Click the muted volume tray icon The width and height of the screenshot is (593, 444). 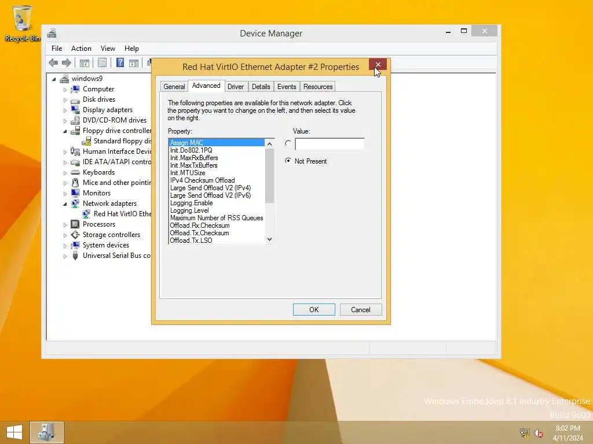[x=539, y=433]
